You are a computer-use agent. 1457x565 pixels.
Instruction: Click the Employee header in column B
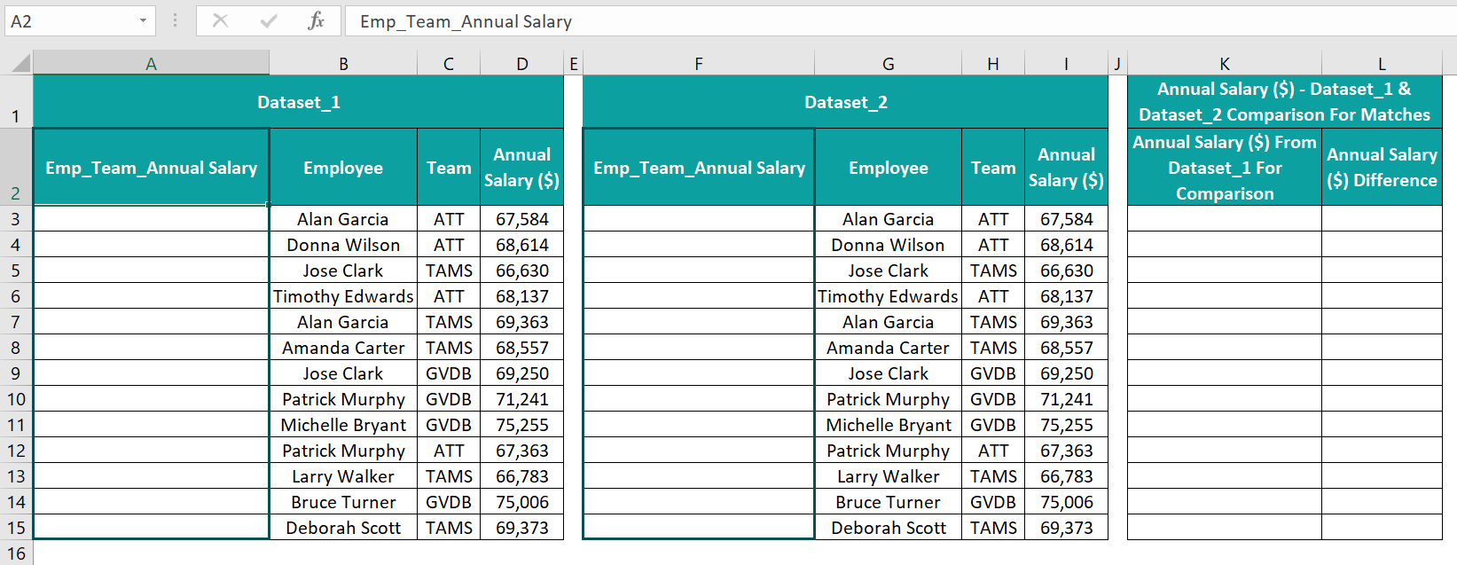point(343,168)
